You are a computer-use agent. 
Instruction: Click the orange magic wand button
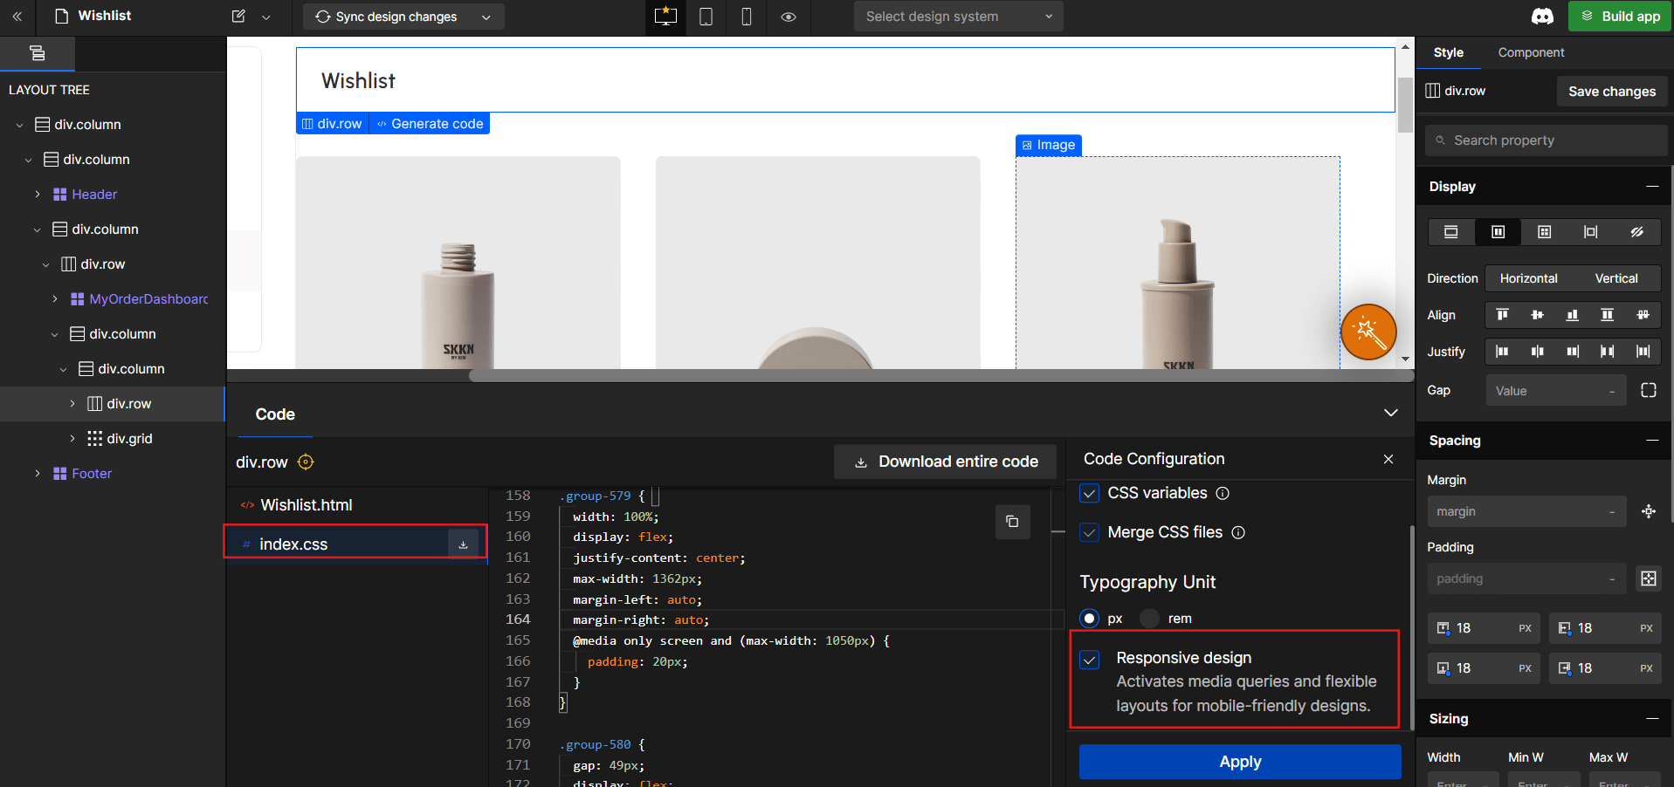click(1368, 332)
